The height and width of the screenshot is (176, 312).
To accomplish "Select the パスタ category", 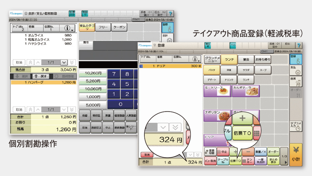I will [212, 70].
